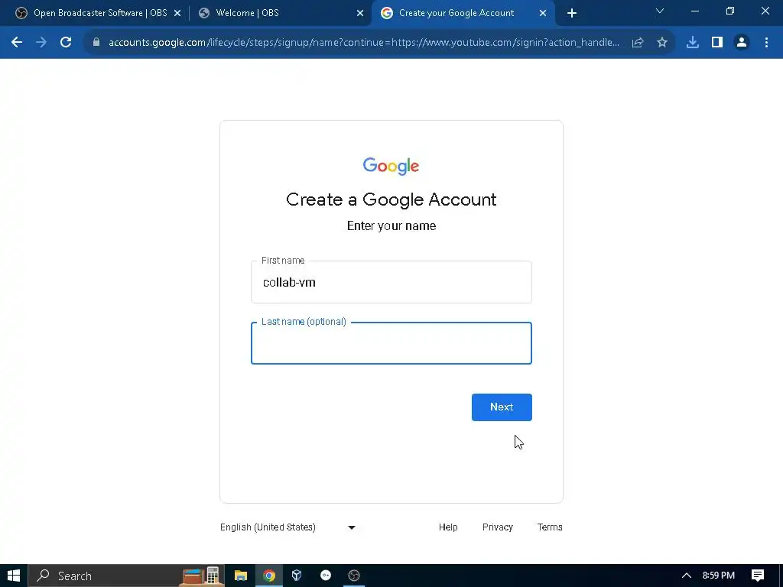Open a new tab with plus
Viewport: 783px width, 587px height.
(572, 14)
